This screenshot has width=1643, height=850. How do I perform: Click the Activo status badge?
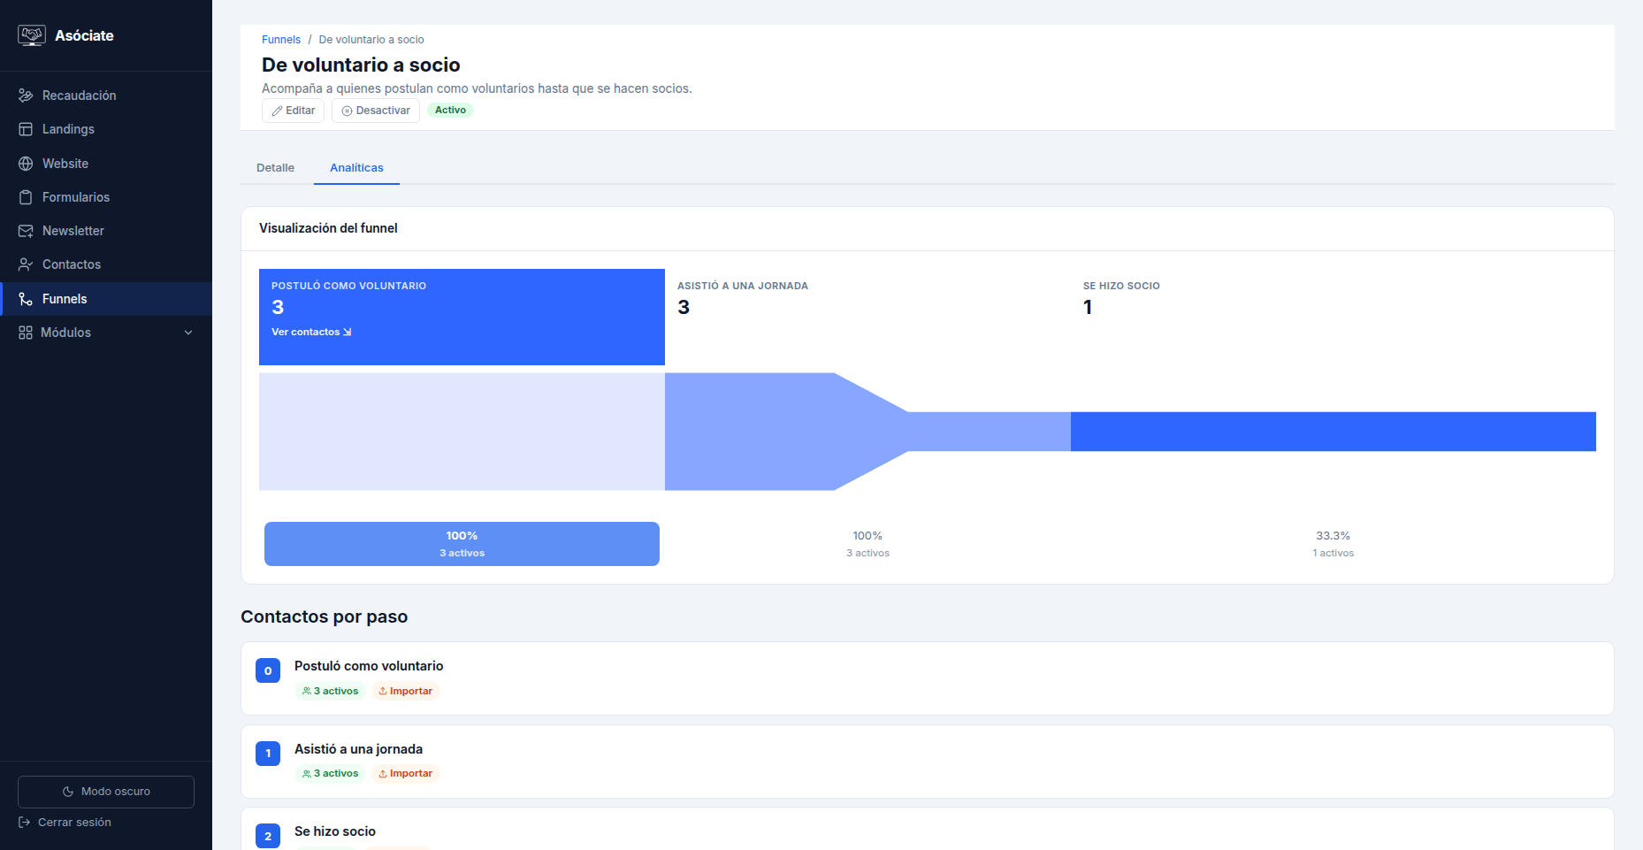(x=450, y=111)
